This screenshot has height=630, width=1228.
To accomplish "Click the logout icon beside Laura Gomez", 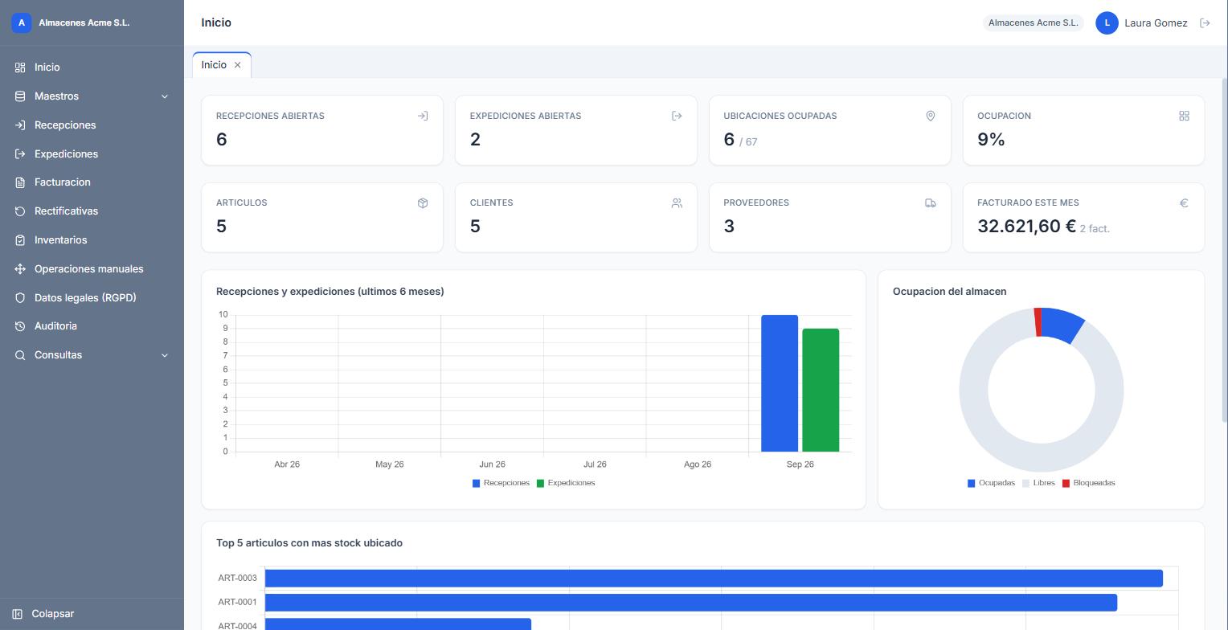I will 1205,23.
